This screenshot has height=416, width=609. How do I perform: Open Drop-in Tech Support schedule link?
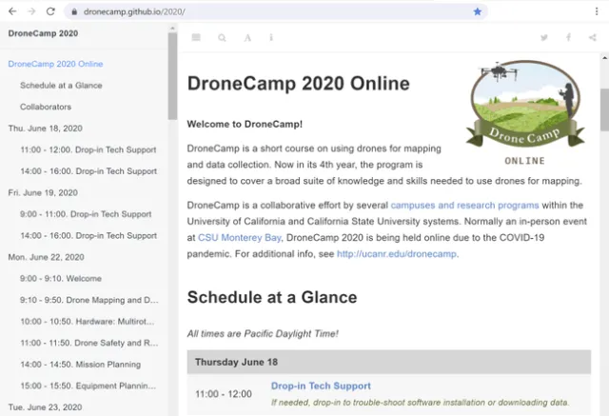click(321, 386)
